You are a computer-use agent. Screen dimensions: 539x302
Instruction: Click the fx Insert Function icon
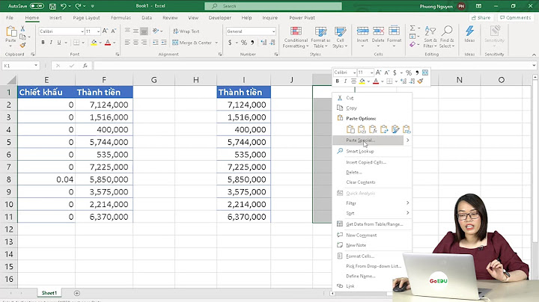(x=85, y=66)
